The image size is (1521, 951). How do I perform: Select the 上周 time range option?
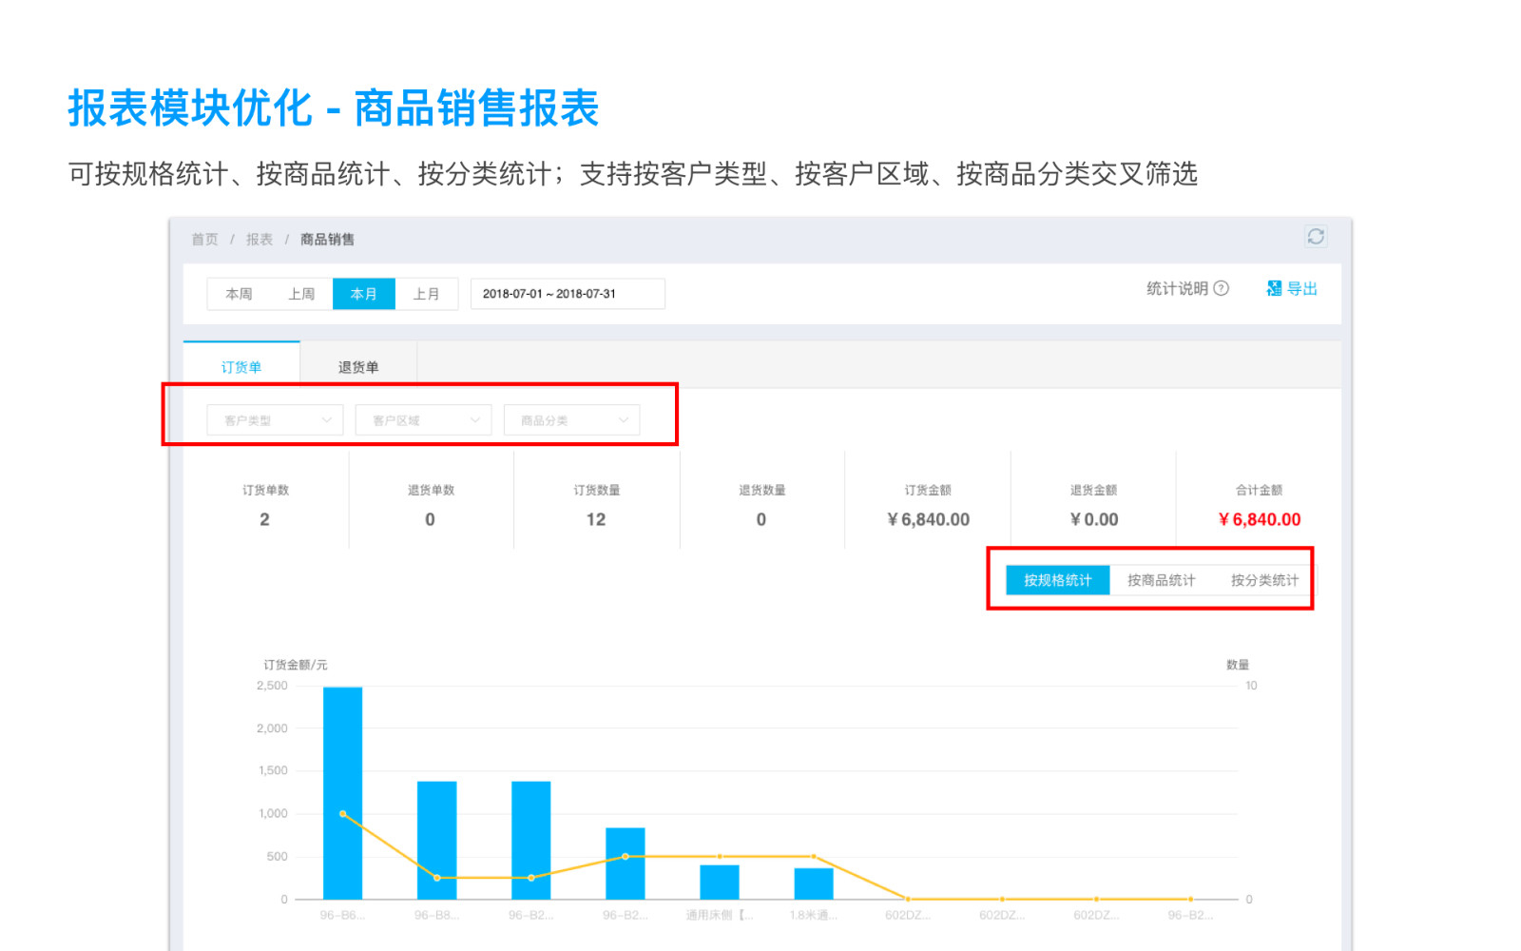(301, 294)
